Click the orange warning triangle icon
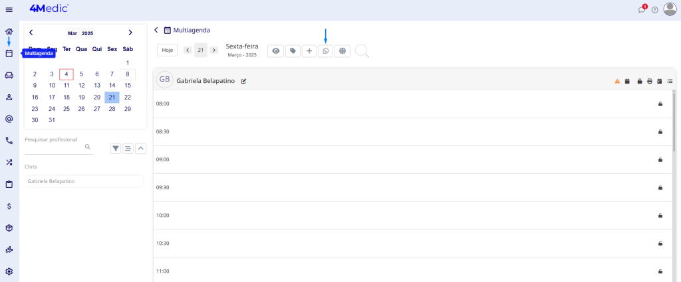 point(617,81)
